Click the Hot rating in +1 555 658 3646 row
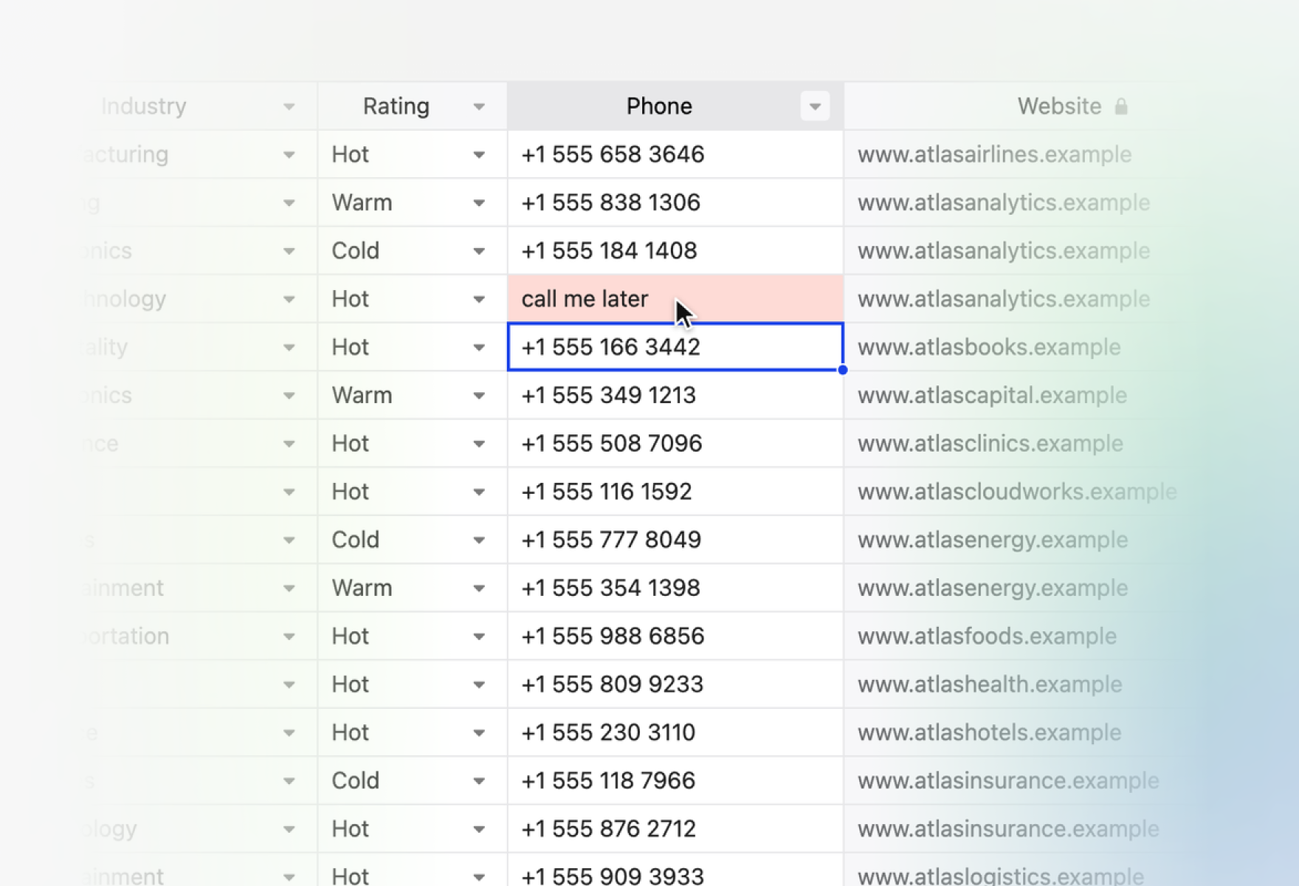 (x=350, y=154)
